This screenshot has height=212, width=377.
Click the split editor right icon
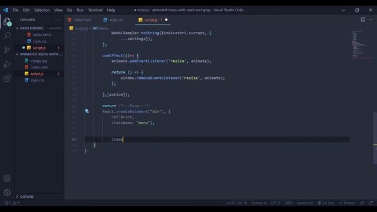[x=363, y=19]
